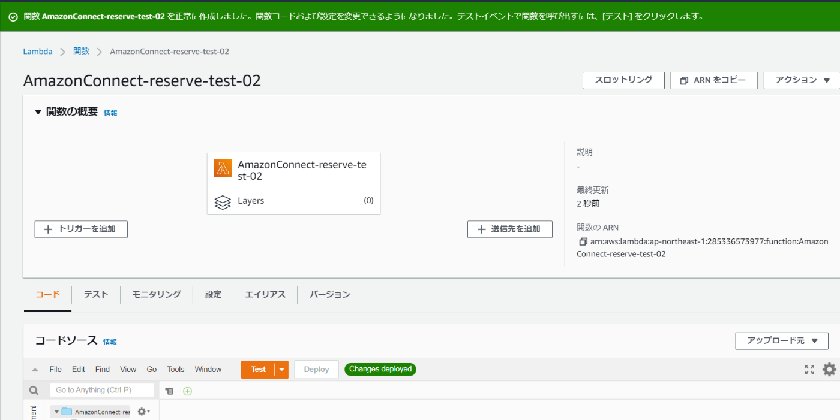
Task: Switch to the エイリアス tab
Action: 265,294
